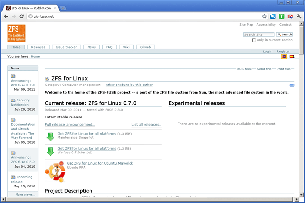This screenshot has width=305, height=203.
Task: Open the Announcing ZFS-fuse 0.7.0 news item
Action: 22,83
